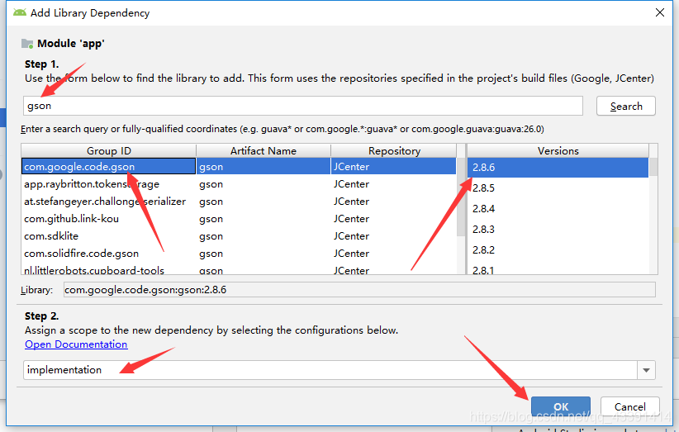Select app.raybritton.tokenstorage row
Screen dimensions: 679x432
[x=239, y=184]
